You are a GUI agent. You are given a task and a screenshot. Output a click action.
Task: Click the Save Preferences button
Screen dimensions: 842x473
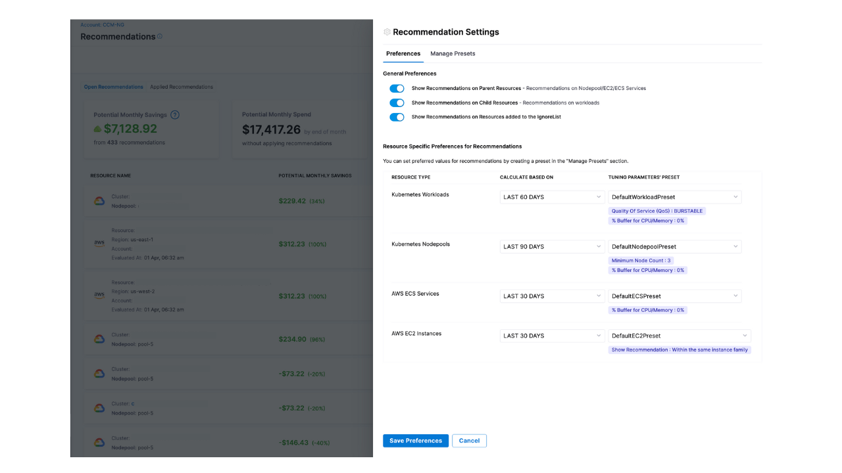[x=416, y=441]
